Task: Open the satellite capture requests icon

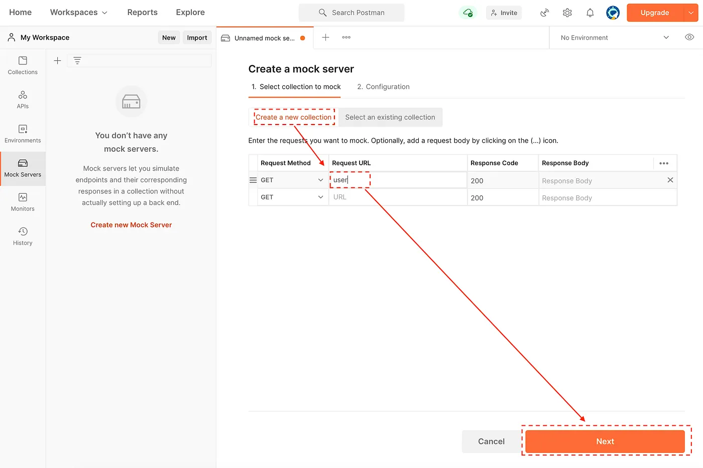Action: (544, 13)
